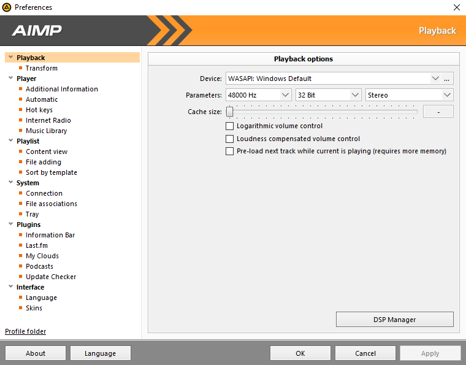Open Podcasts plugin settings
This screenshot has width=466, height=365.
39,266
